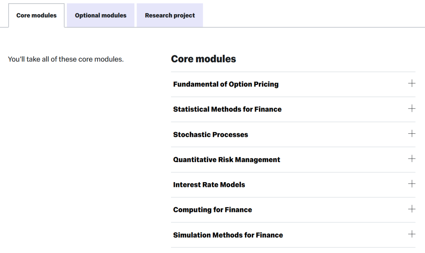Click the plus icon next to Stochastic Processes
The image size is (425, 253).
(412, 134)
